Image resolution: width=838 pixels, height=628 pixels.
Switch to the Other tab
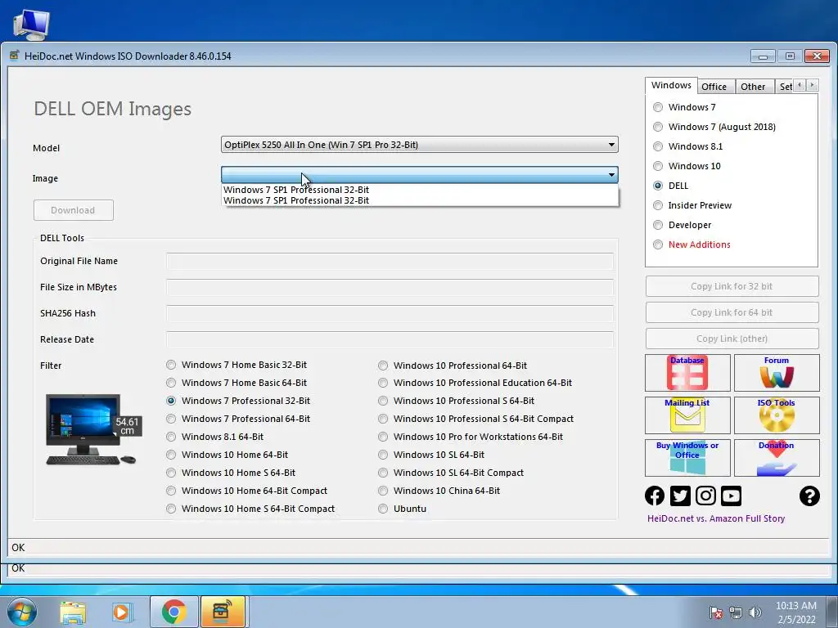(753, 87)
